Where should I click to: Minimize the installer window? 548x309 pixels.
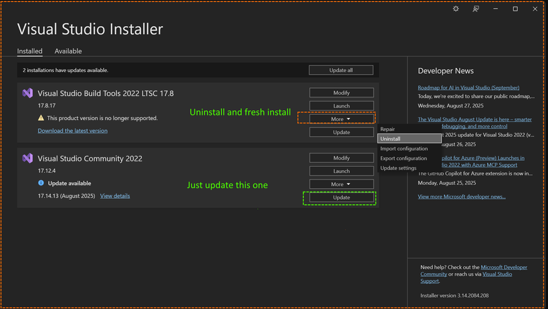496,9
